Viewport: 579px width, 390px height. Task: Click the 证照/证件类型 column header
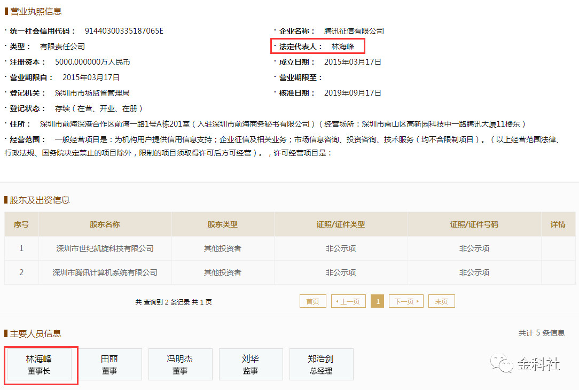[x=340, y=224]
